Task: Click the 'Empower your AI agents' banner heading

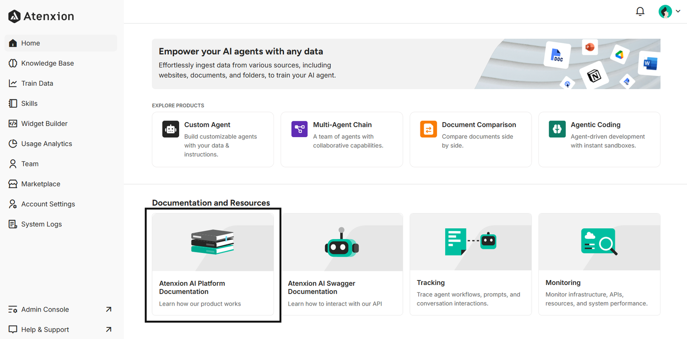Action: tap(241, 51)
